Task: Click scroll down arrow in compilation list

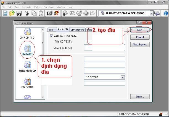Action: (x=43, y=97)
